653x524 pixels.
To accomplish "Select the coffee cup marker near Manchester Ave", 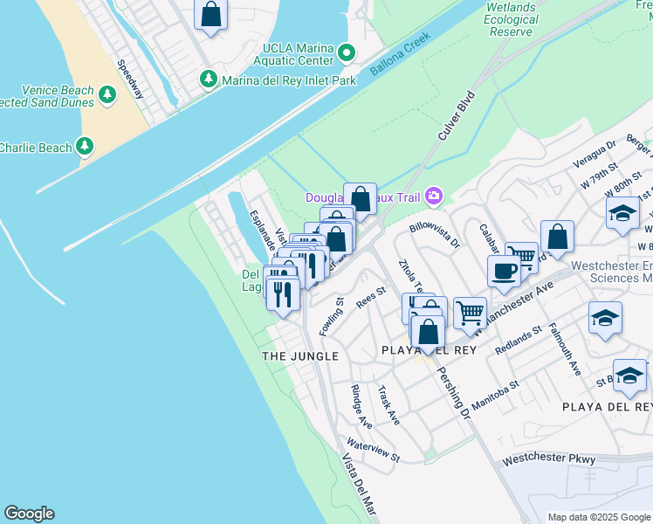I will pyautogui.click(x=504, y=272).
